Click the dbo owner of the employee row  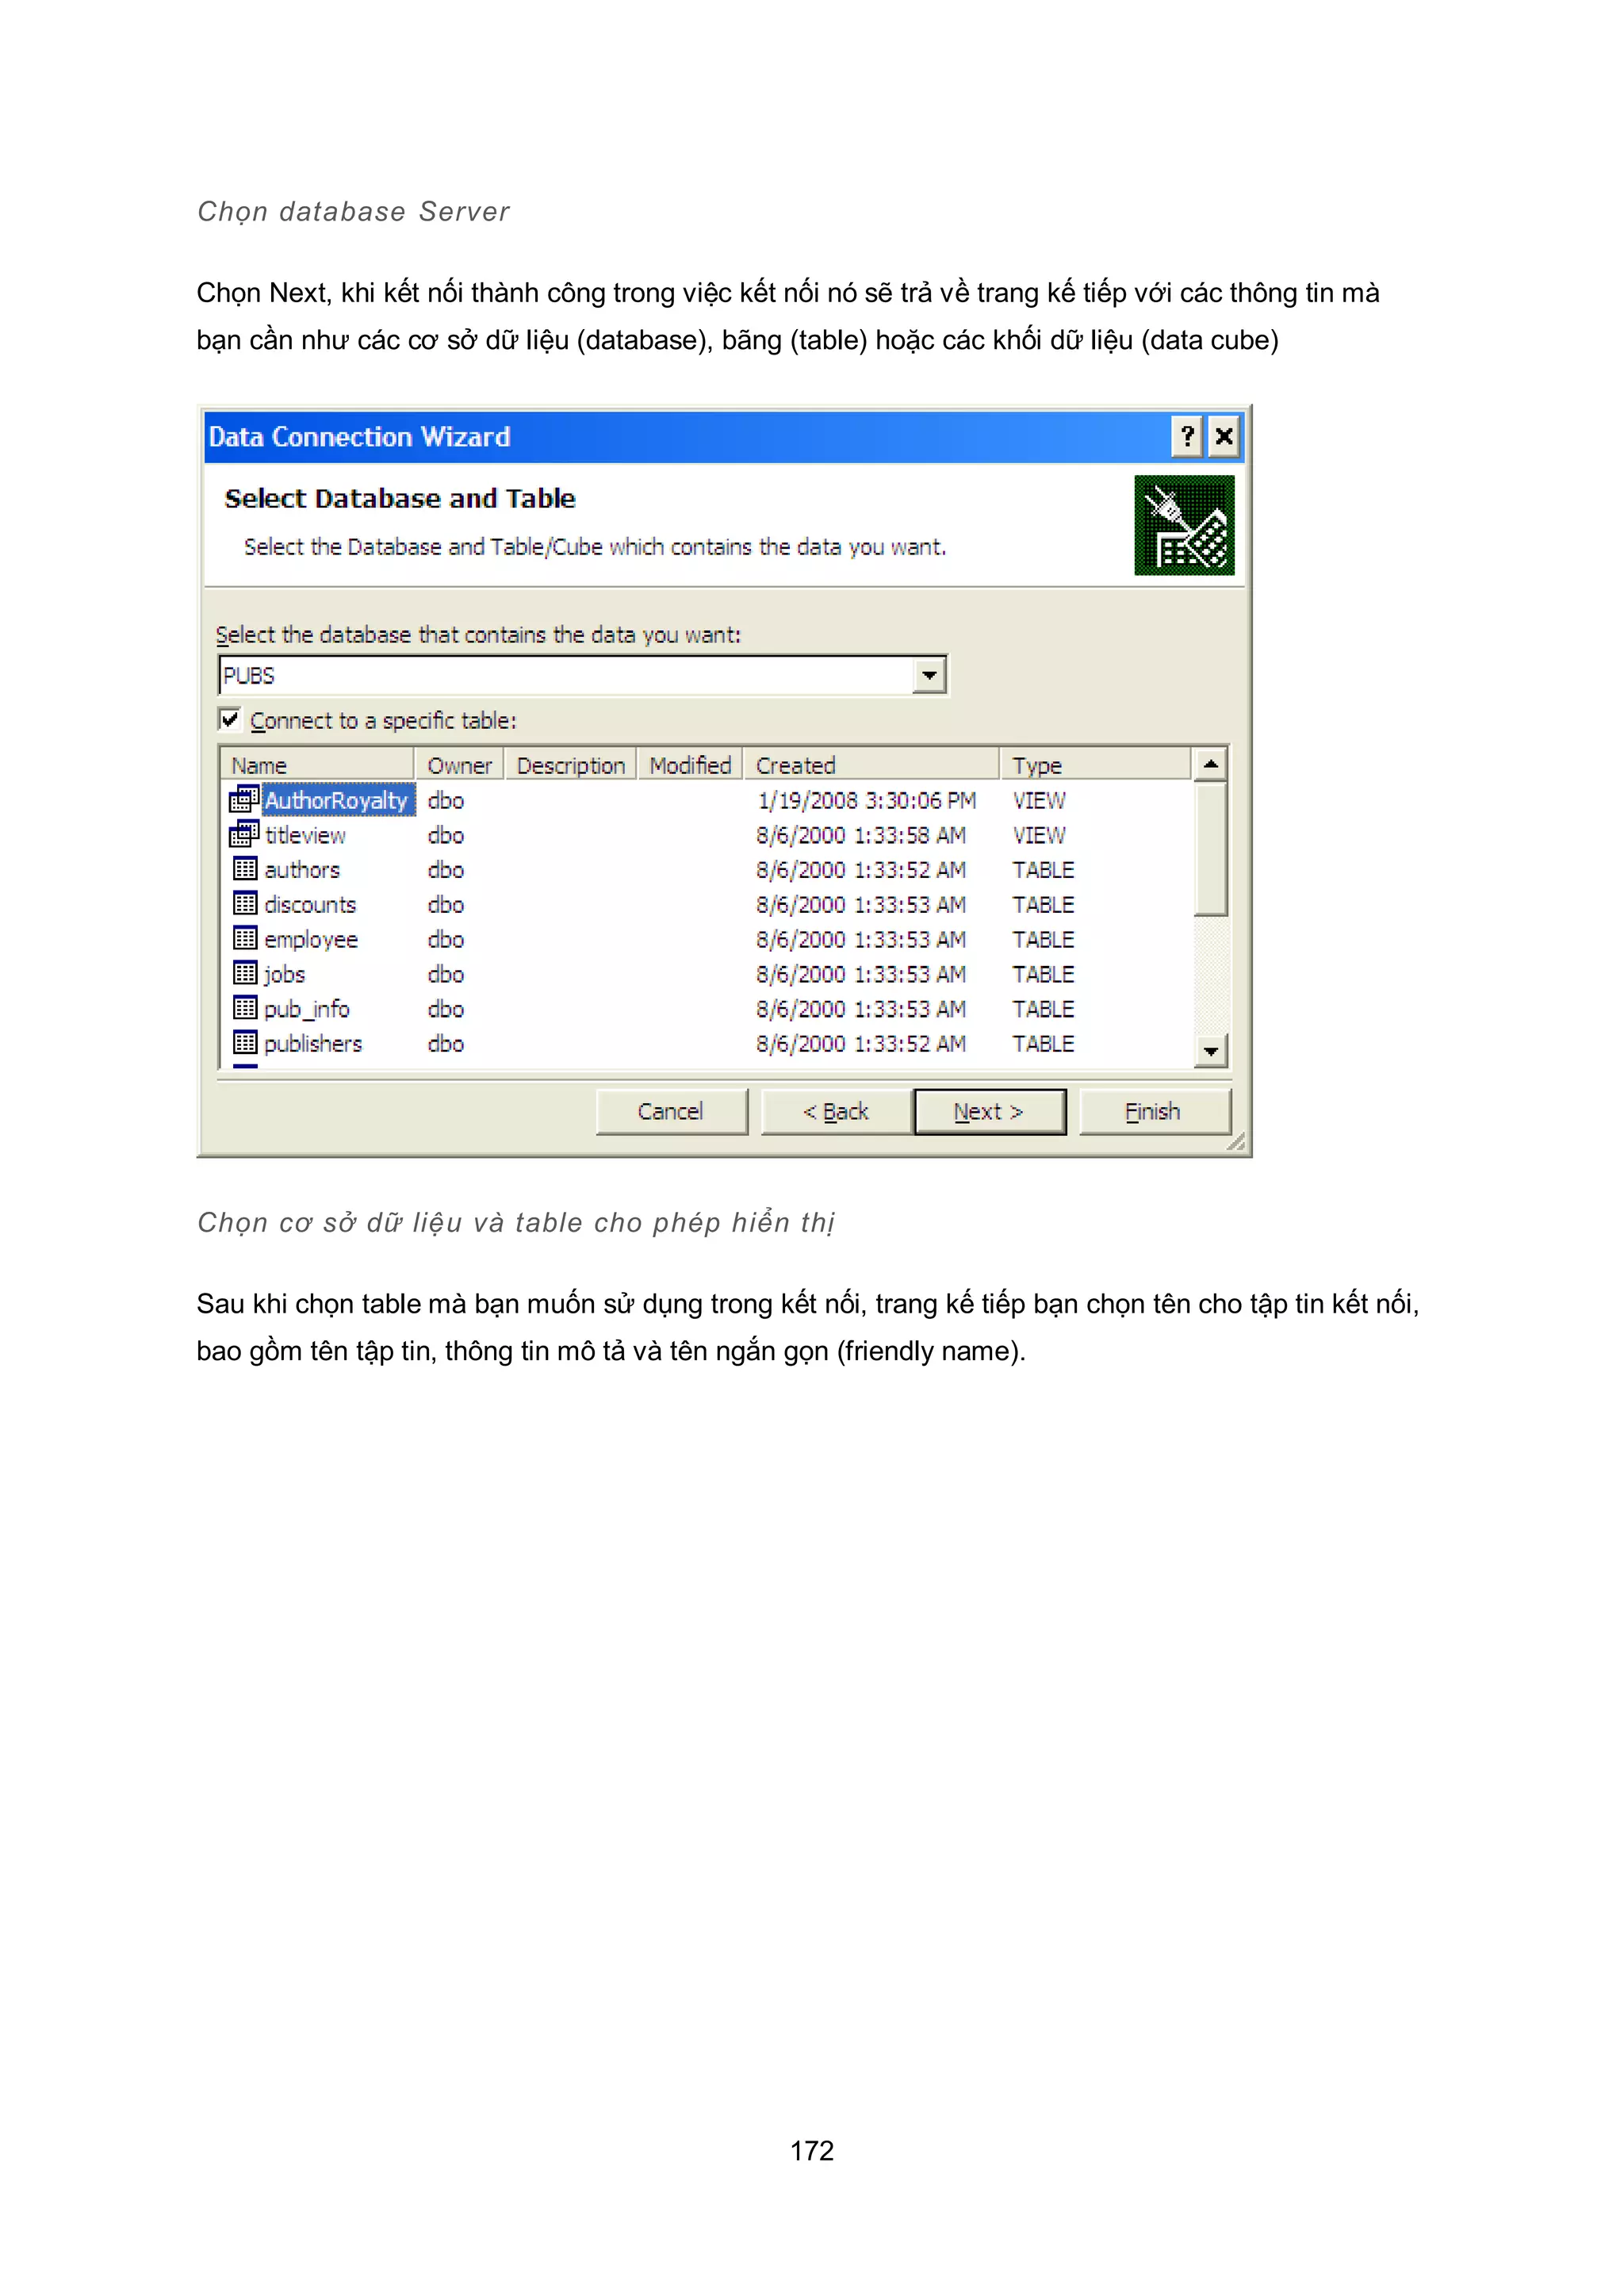tap(446, 940)
